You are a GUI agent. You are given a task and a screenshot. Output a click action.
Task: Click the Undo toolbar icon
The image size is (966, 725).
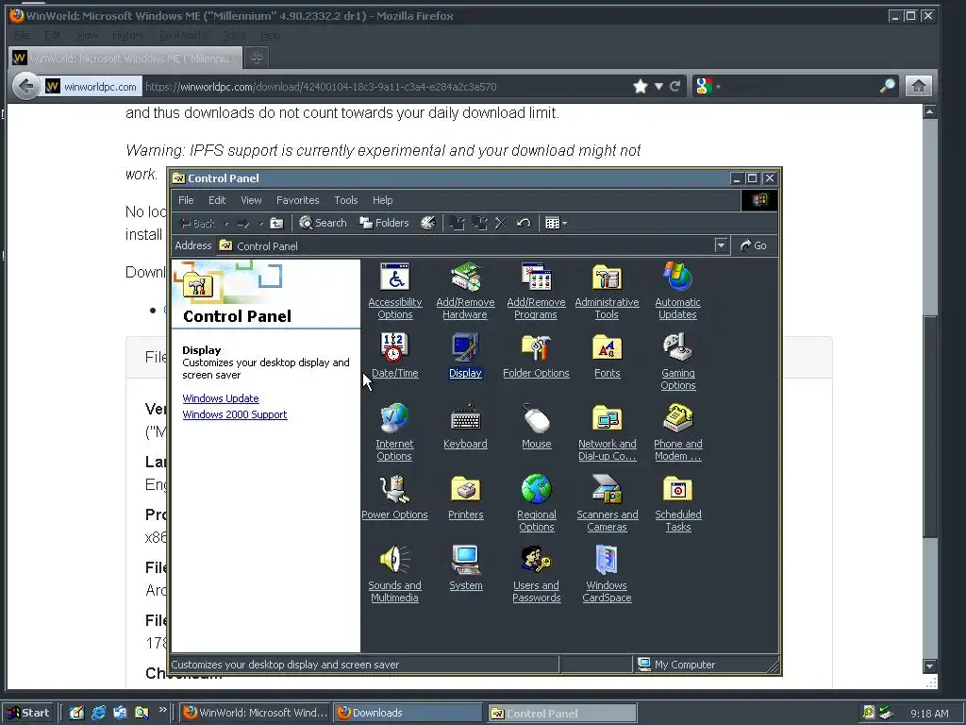coord(524,223)
